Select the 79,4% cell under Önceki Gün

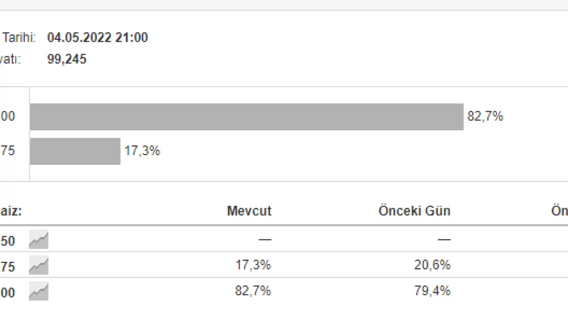pos(433,291)
